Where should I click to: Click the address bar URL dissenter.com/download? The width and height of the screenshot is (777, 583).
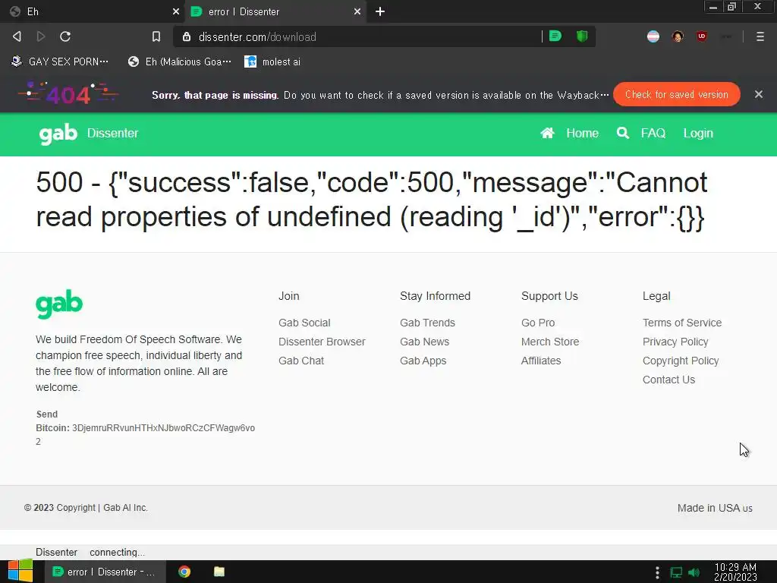pos(257,36)
